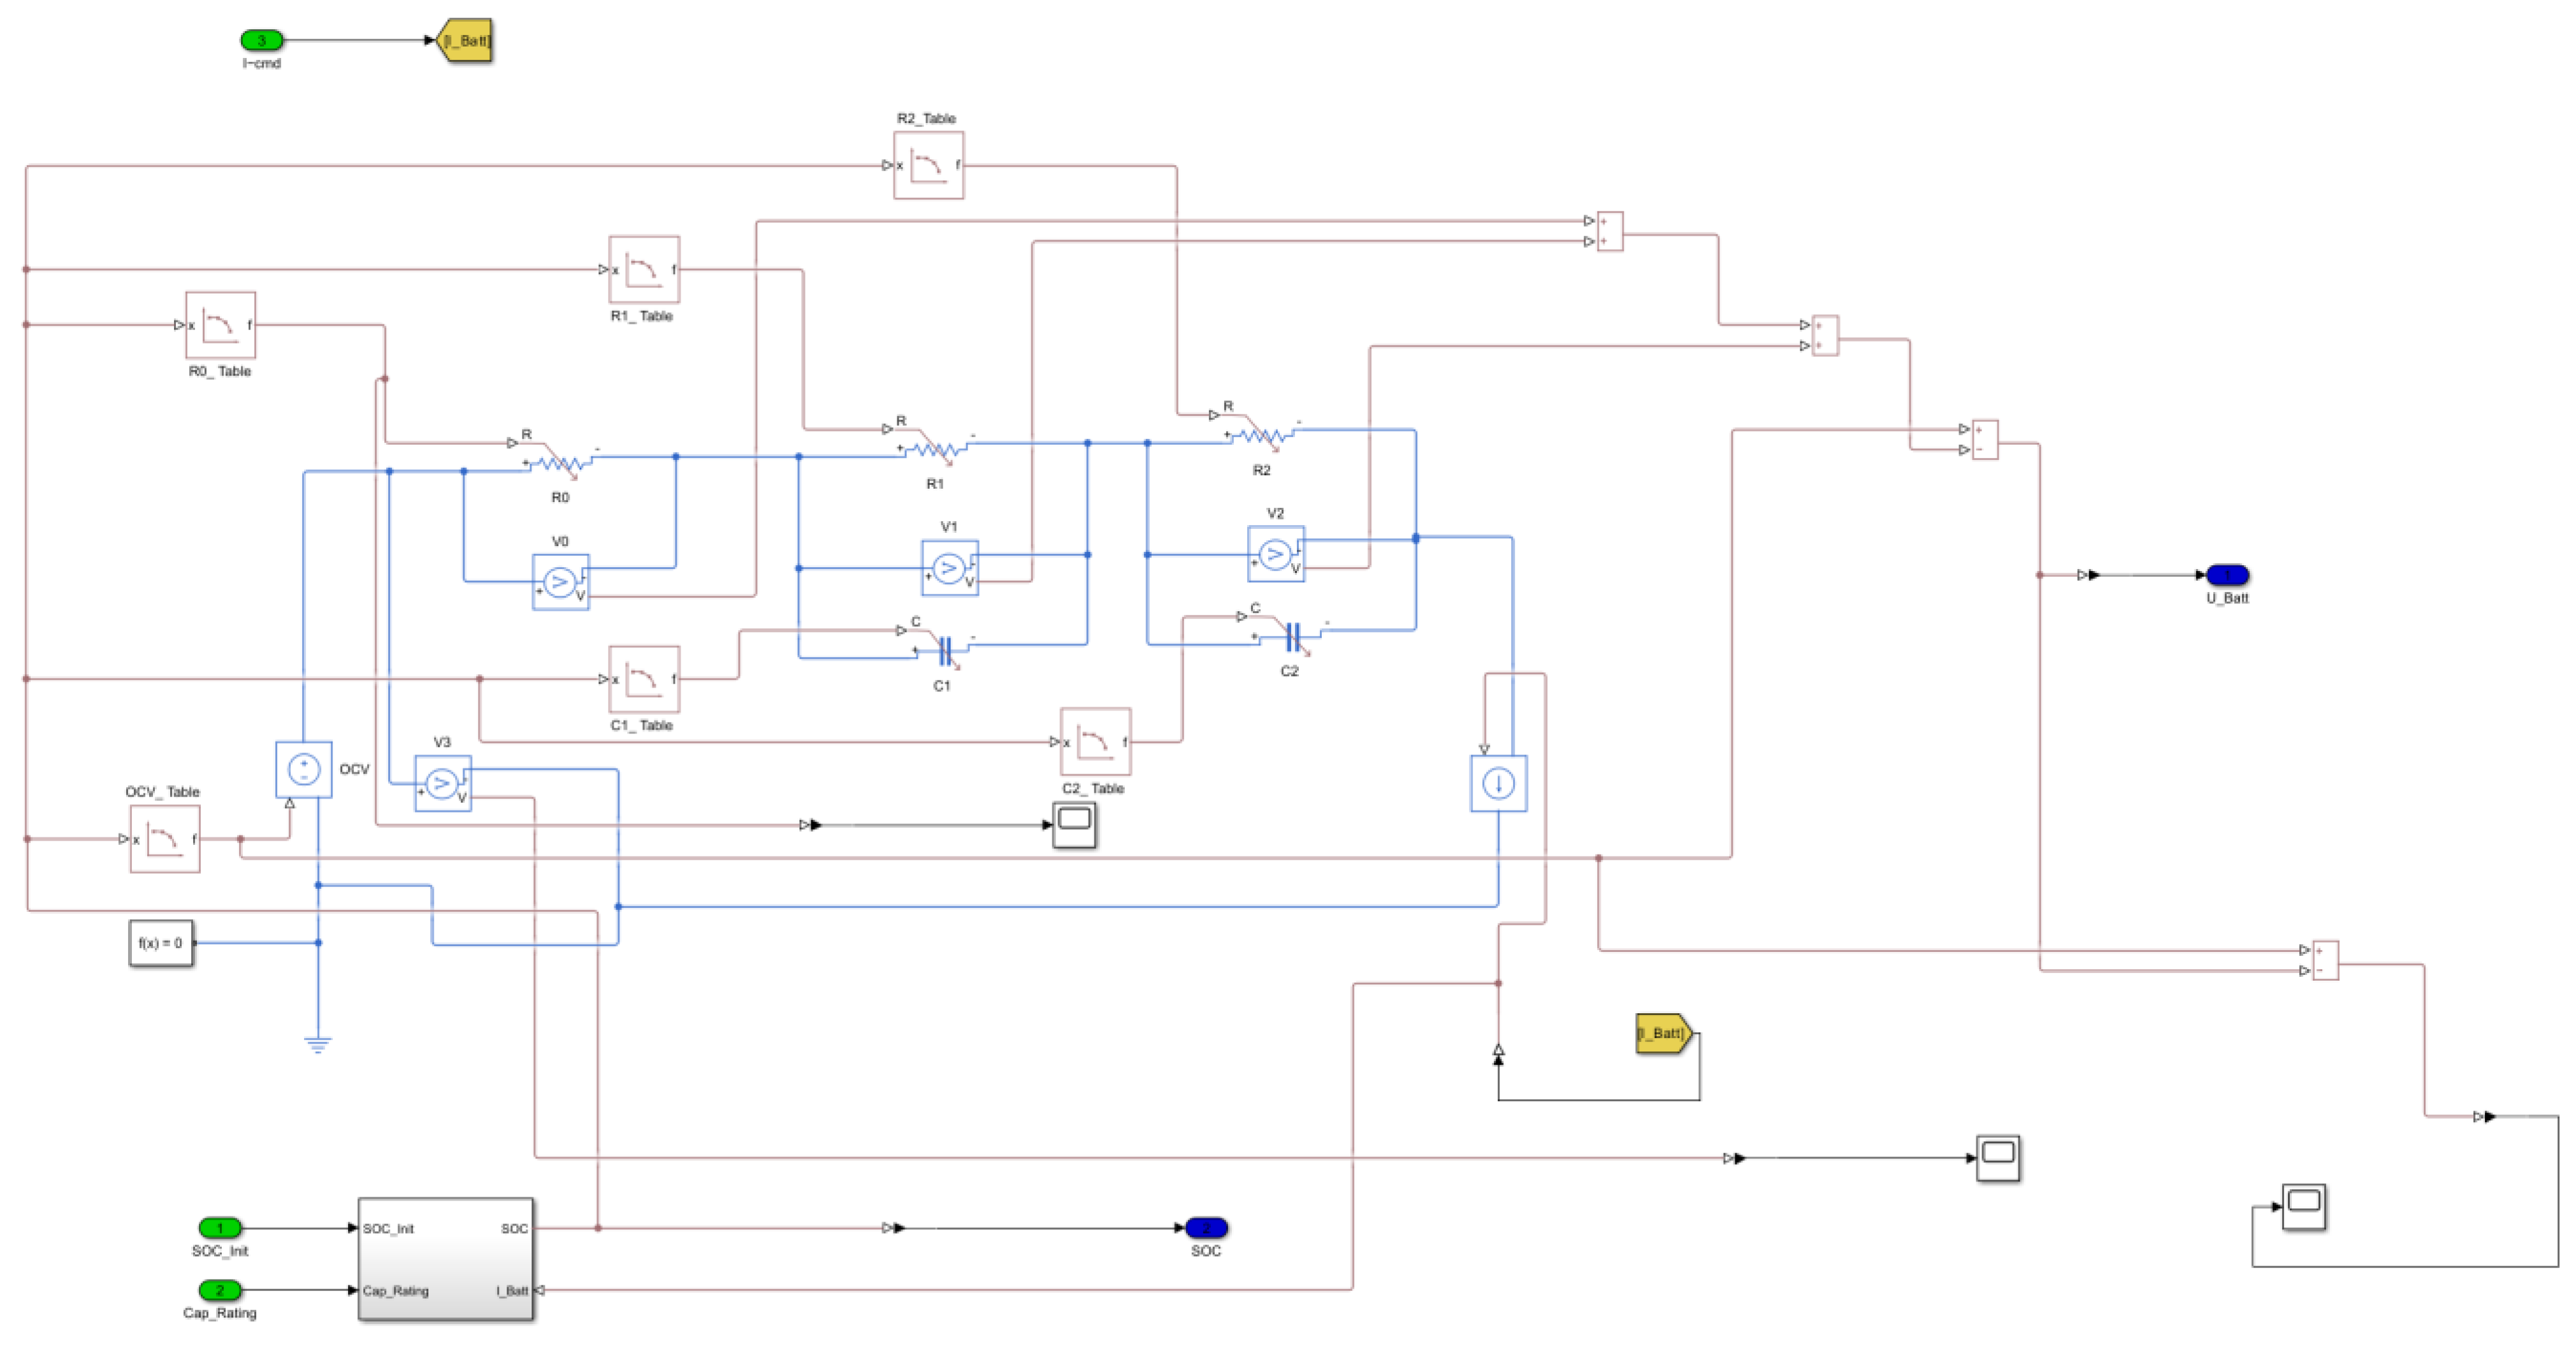Screen dimensions: 2576x1349
Task: Open the scope next to C2_Table
Action: [1074, 824]
